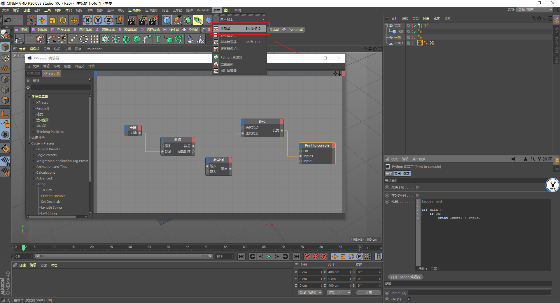Screen dimensions: 560x303
Task: Toggle the Z axis lock
Action: 108,20
